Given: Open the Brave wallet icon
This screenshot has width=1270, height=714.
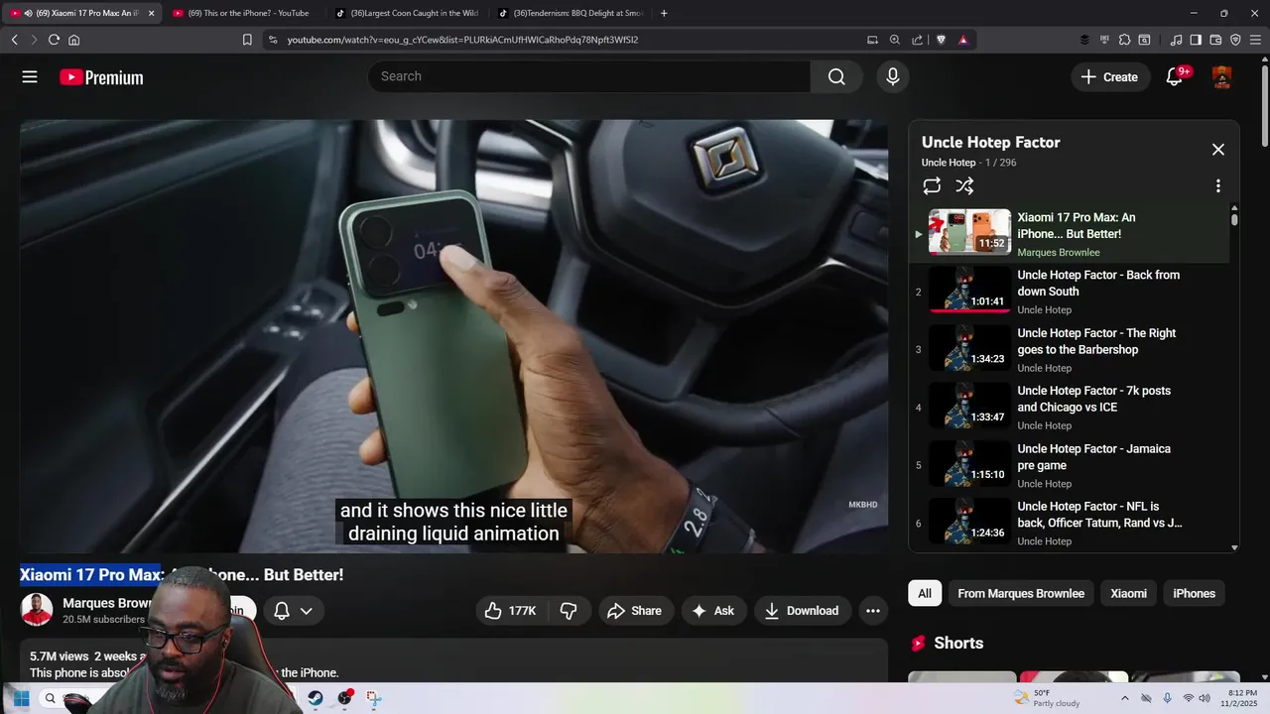Looking at the screenshot, I should pyautogui.click(x=1215, y=40).
